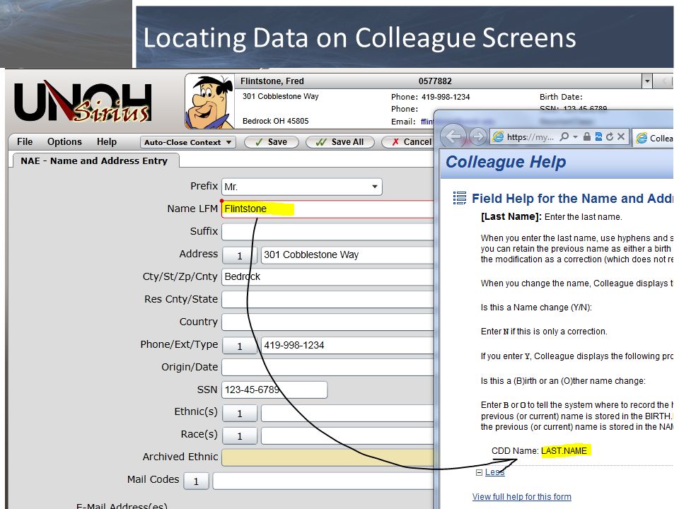Click the refresh icon in browser address bar

[x=610, y=136]
